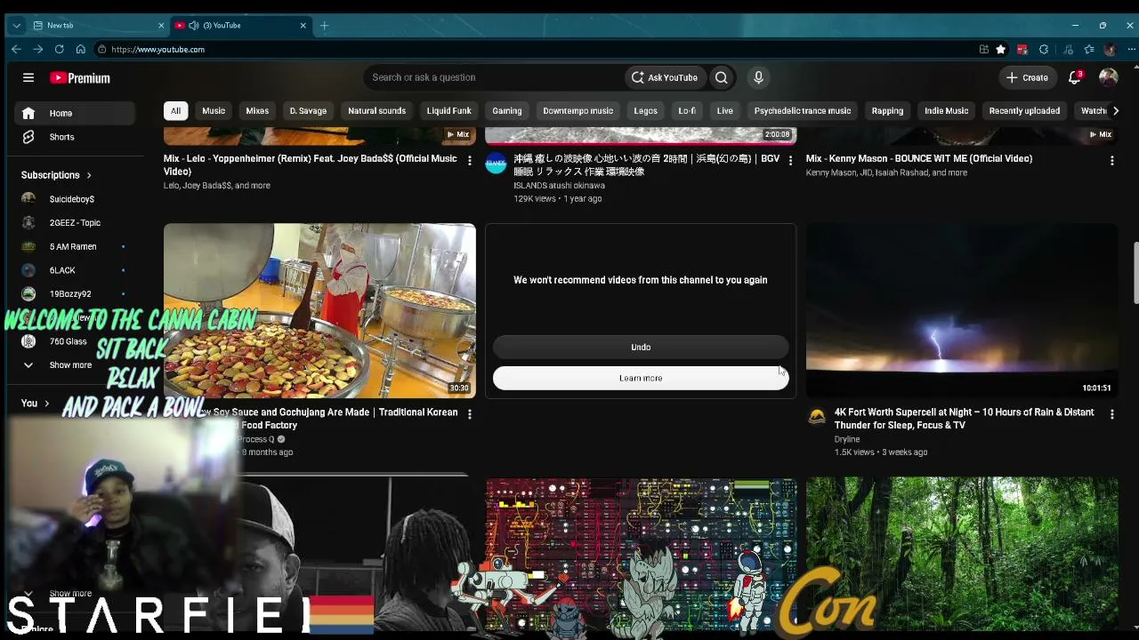Click the Ask YouTube button
The height and width of the screenshot is (640, 1139).
click(666, 77)
